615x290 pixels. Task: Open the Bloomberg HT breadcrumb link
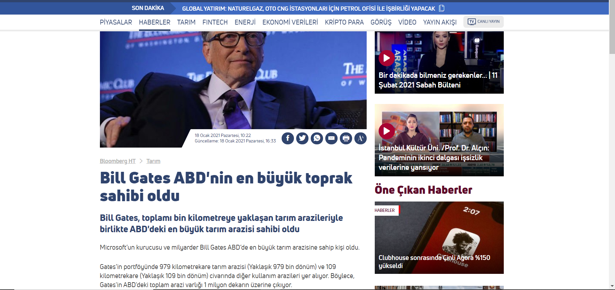tap(118, 161)
